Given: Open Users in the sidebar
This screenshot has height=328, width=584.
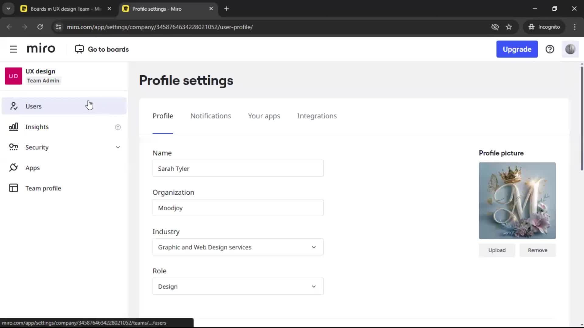Looking at the screenshot, I should coord(64,106).
